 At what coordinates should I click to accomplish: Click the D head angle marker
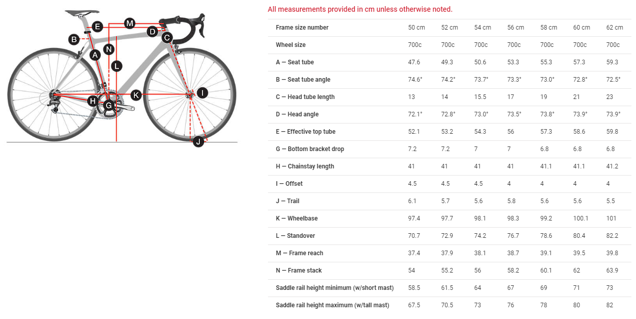tap(152, 32)
